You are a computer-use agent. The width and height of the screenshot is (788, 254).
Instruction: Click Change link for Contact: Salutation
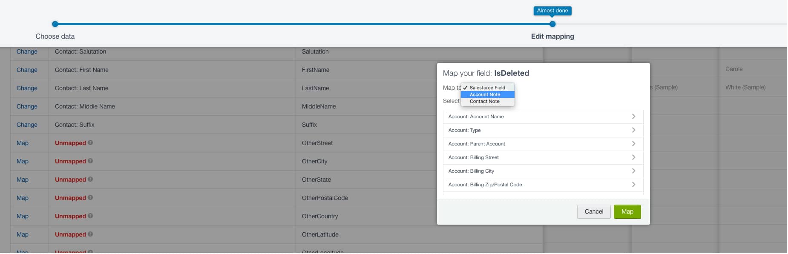tap(27, 51)
